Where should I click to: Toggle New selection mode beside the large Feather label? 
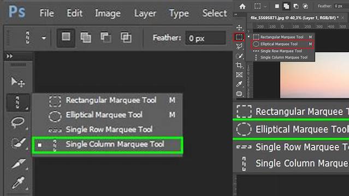coord(66,37)
